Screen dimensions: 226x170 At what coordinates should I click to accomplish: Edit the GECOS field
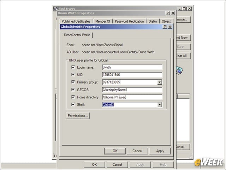(x=132, y=90)
